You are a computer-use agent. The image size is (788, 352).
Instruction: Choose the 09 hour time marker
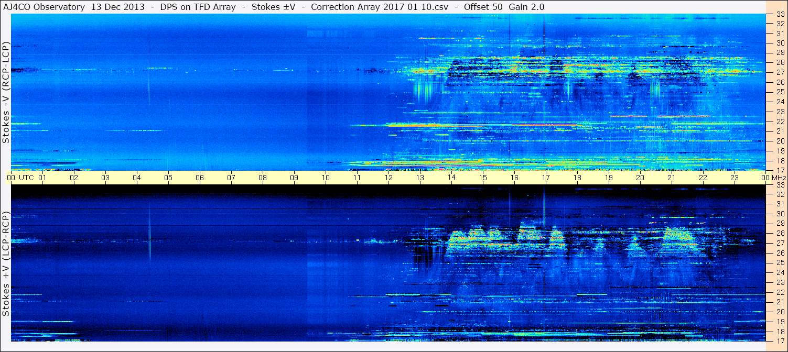tap(294, 178)
